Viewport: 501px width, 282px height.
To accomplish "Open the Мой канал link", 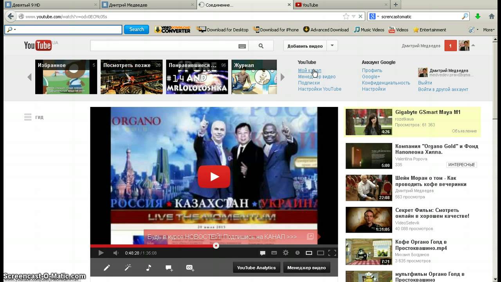I will [310, 70].
